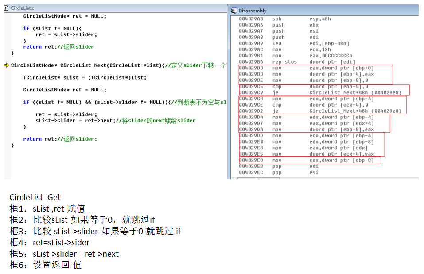
Task: Click disassembly row at address 004029DA
Action: 307,129
